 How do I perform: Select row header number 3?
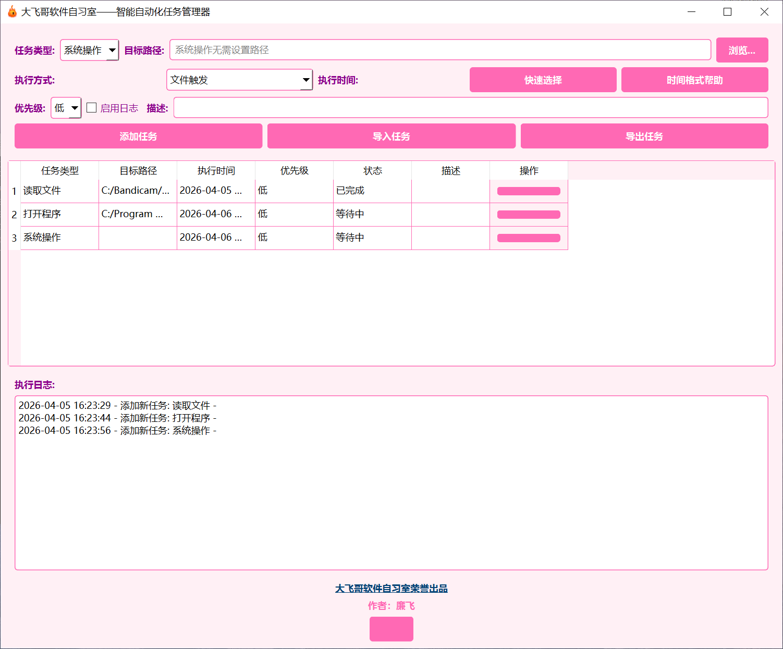[15, 238]
